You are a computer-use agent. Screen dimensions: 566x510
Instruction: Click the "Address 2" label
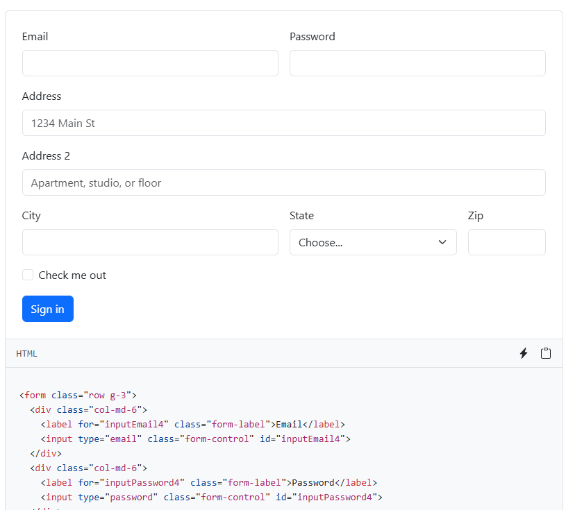[46, 156]
